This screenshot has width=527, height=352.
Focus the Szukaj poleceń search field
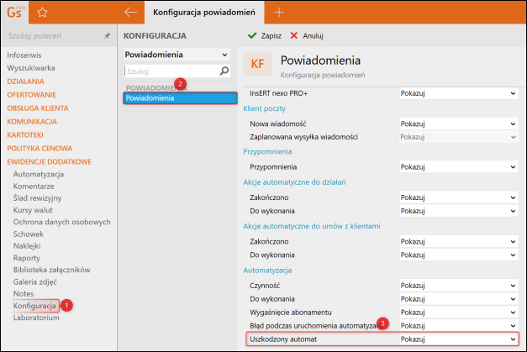point(50,37)
